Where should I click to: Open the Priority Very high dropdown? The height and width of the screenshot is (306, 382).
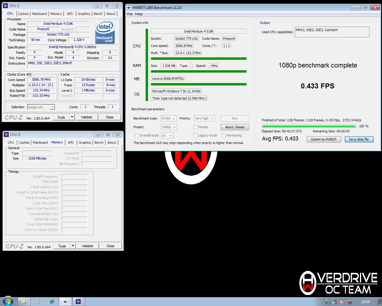[x=204, y=119]
